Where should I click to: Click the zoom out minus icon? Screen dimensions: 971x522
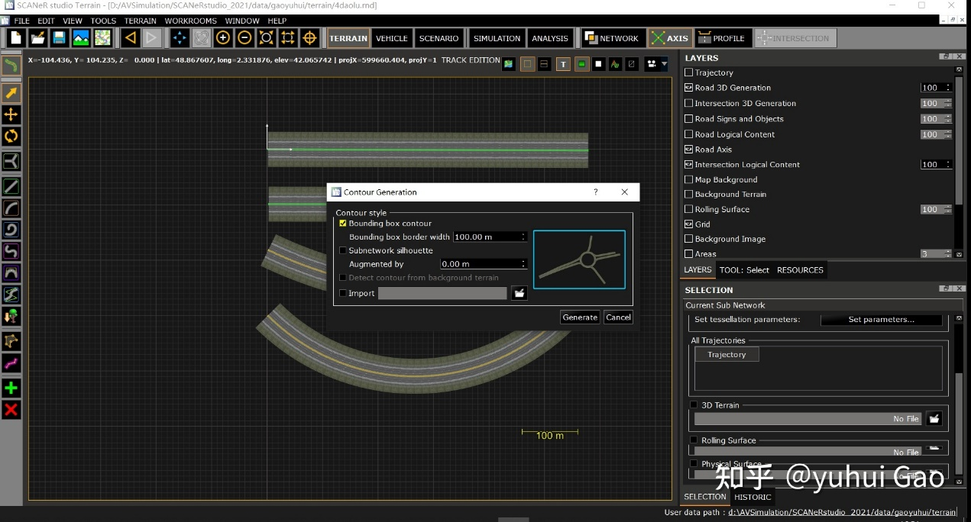click(x=244, y=37)
